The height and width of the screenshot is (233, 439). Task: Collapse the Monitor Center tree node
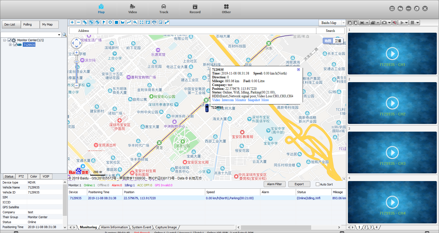[5, 40]
